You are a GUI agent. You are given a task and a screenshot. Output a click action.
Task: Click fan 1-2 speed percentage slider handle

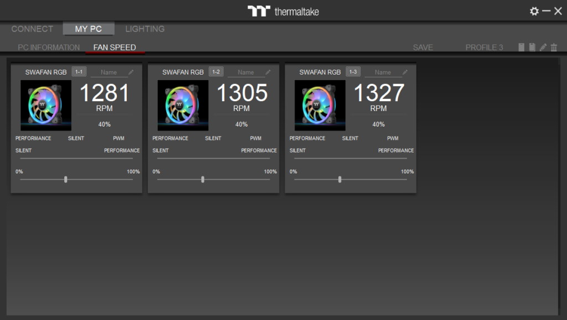tap(203, 179)
